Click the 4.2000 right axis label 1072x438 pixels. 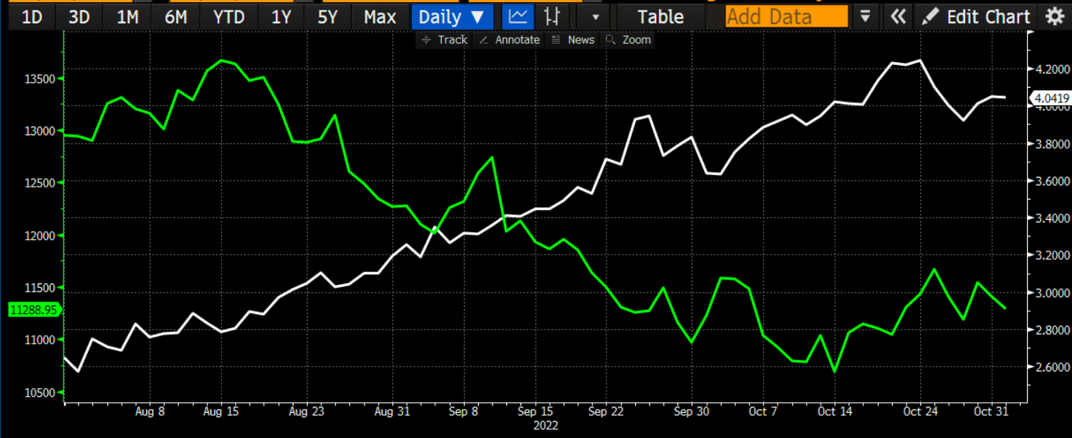(x=1052, y=69)
